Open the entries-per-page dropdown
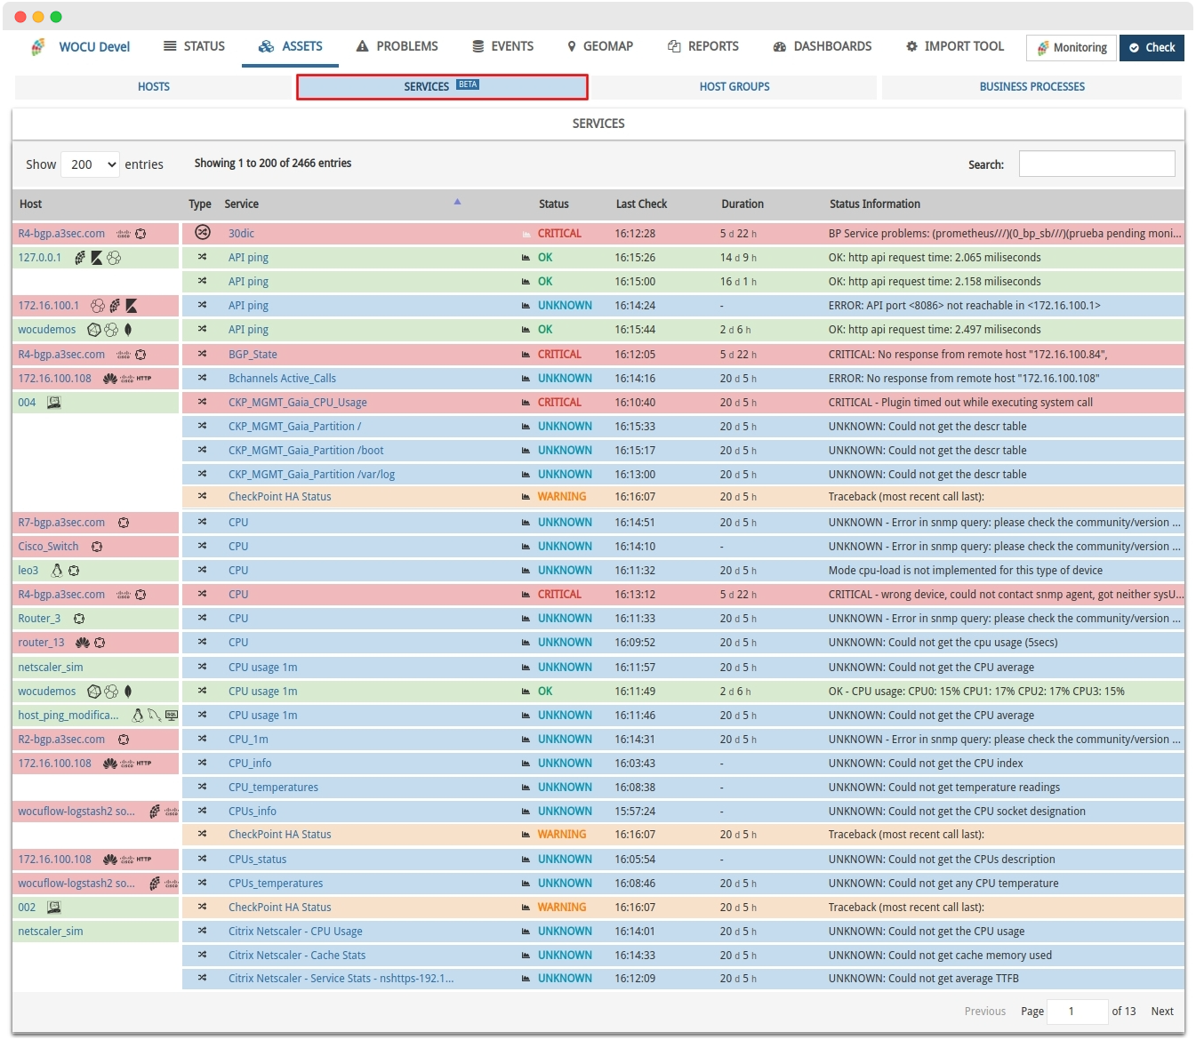This screenshot has height=1040, width=1196. point(90,164)
